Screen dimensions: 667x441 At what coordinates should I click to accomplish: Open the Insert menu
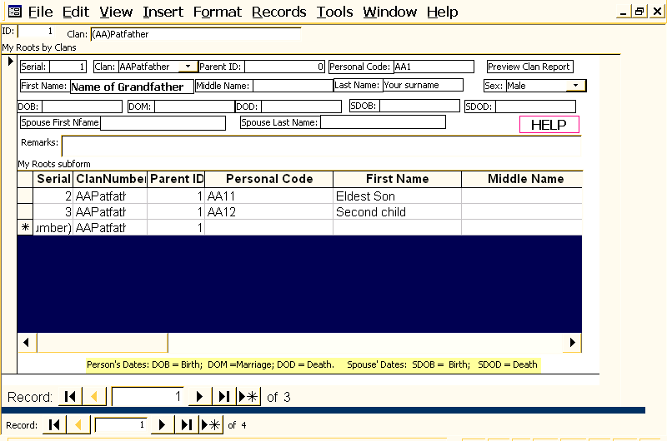tap(163, 12)
